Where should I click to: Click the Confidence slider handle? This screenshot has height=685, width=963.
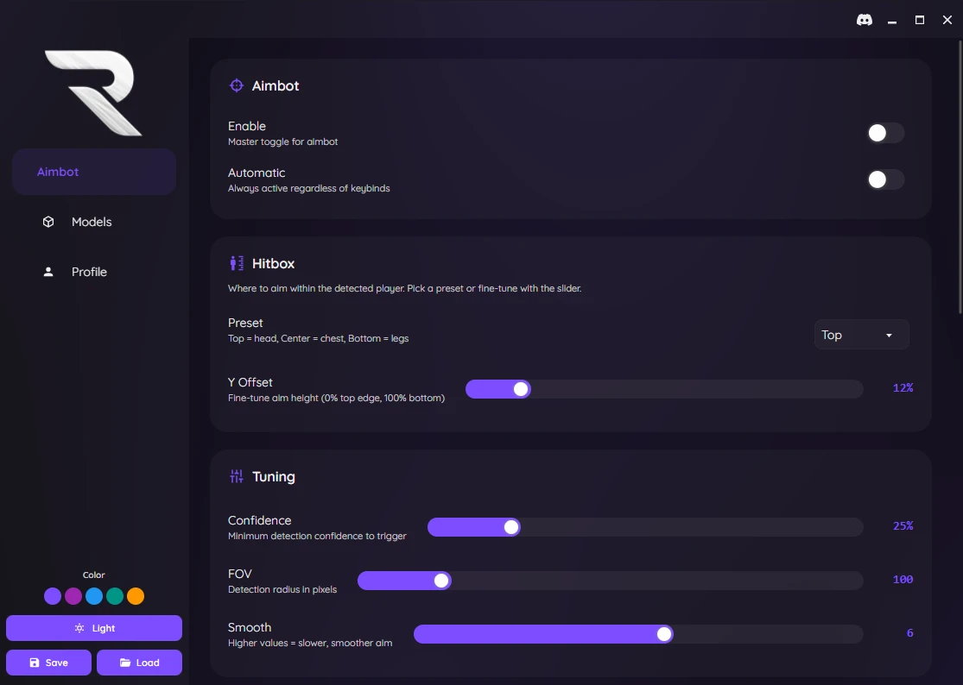point(511,527)
